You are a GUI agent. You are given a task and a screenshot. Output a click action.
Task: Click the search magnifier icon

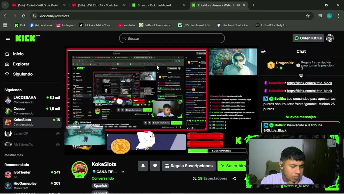[x=124, y=38]
